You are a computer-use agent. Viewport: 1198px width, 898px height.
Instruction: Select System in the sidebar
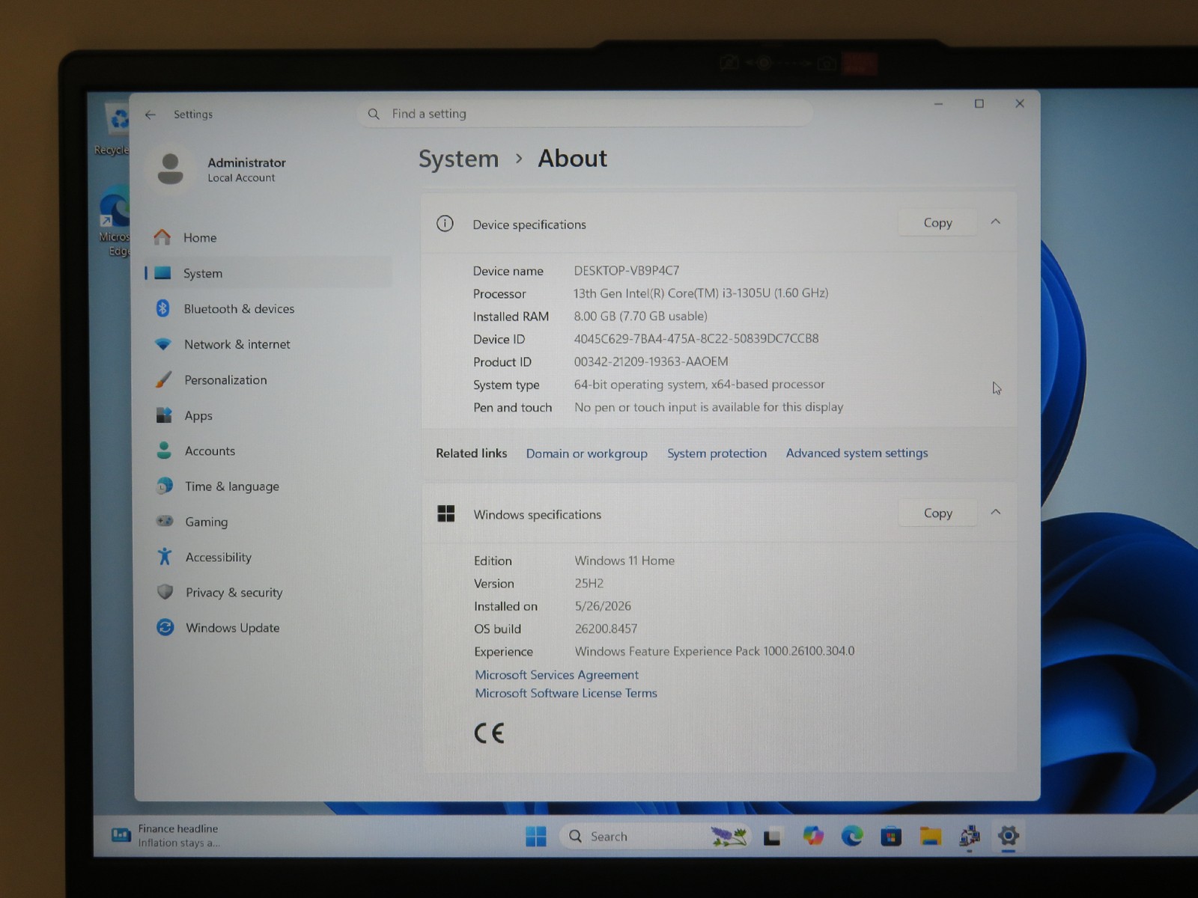[x=267, y=273]
